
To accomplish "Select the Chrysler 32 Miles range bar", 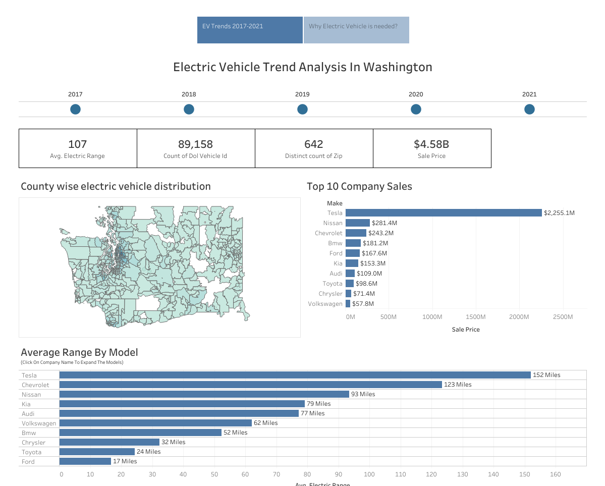I will [109, 442].
